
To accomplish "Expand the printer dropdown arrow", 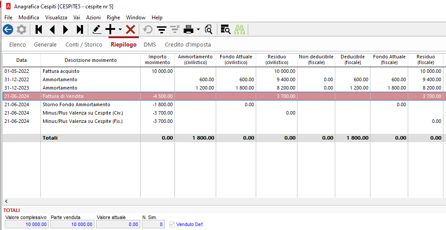I will point(198,29).
